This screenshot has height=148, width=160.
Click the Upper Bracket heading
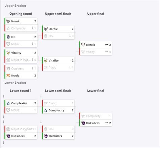click(15, 6)
